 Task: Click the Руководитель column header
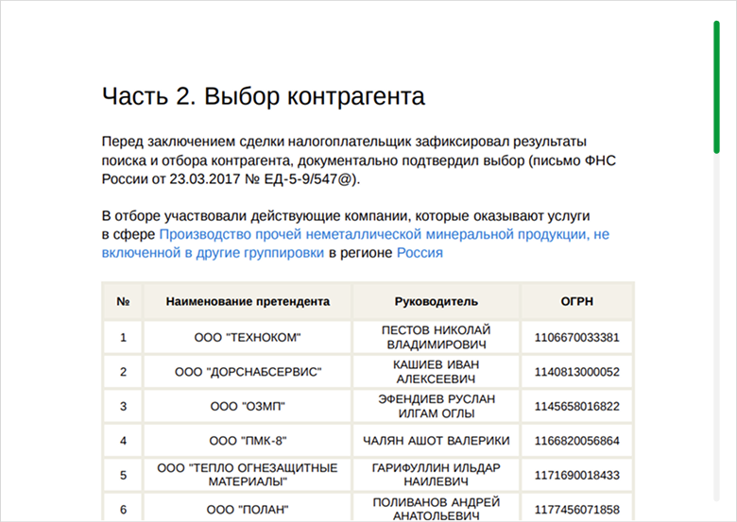(x=436, y=302)
